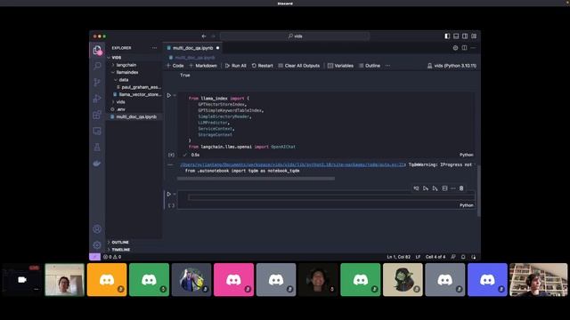Go forward with the right arrow
This screenshot has height=320, width=570.
214,36
